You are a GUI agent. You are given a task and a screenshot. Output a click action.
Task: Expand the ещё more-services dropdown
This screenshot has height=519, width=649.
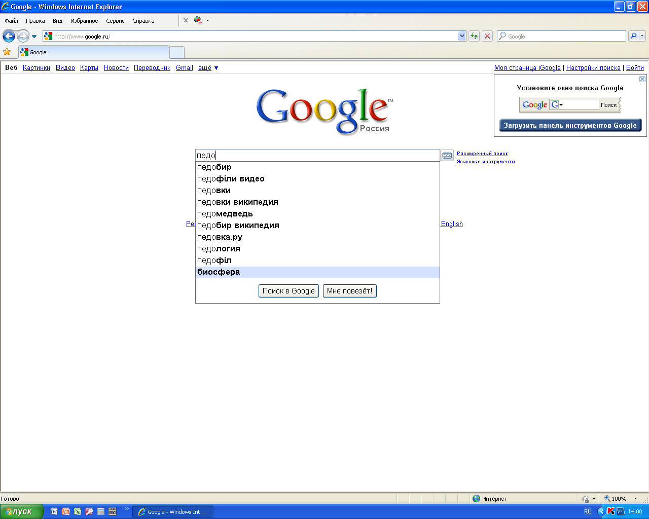[208, 67]
